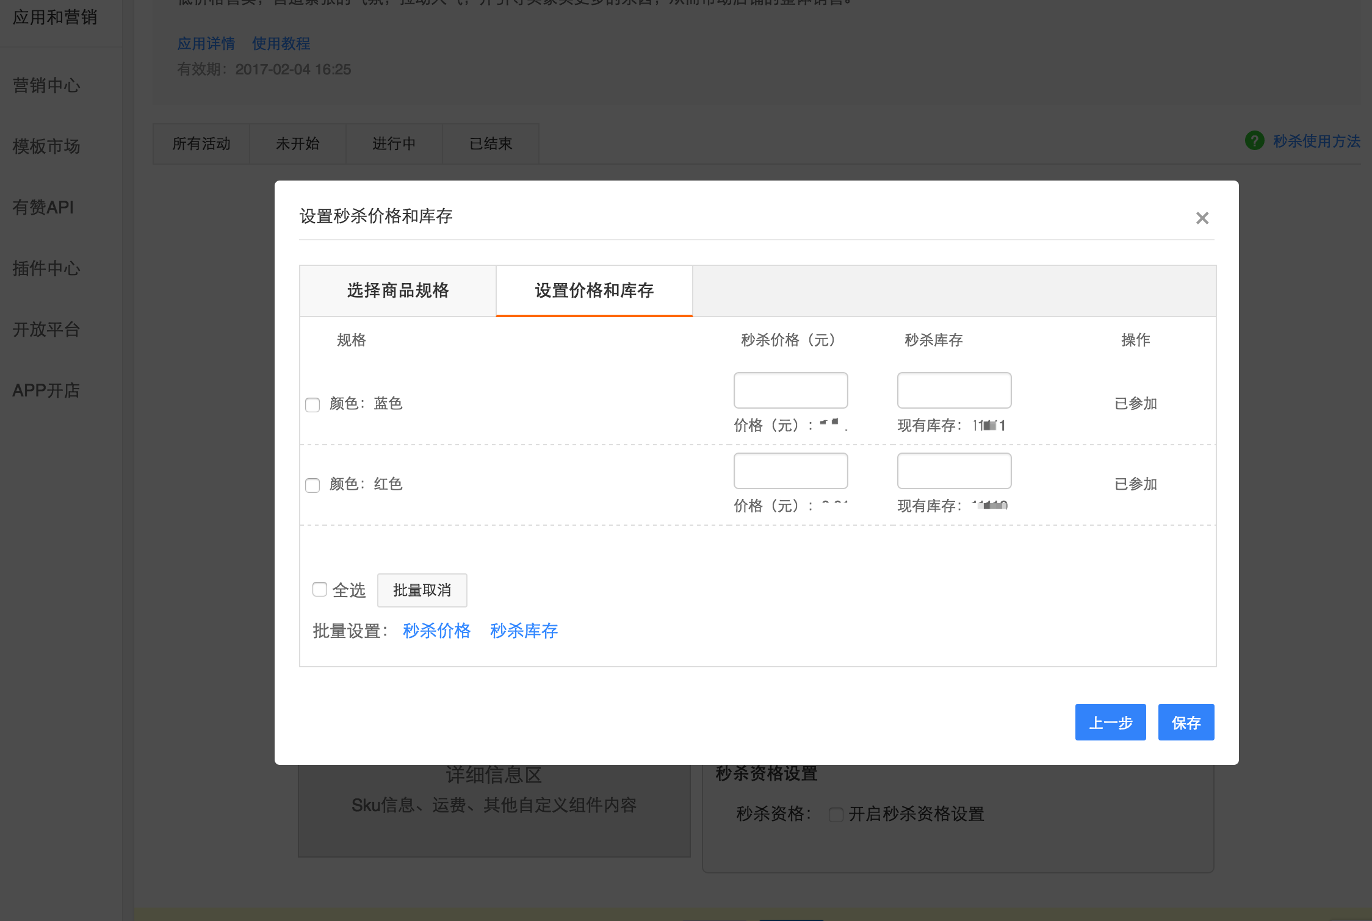The image size is (1372, 921).
Task: Open APP开店 in sidebar
Action: (46, 390)
